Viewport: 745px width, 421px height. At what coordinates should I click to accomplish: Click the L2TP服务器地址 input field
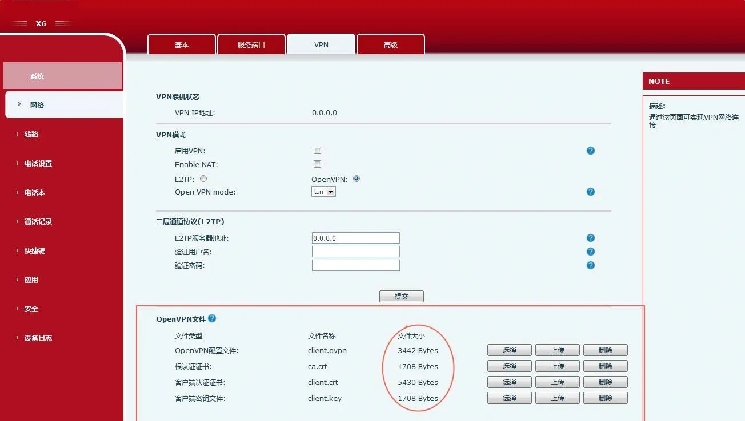(x=355, y=237)
